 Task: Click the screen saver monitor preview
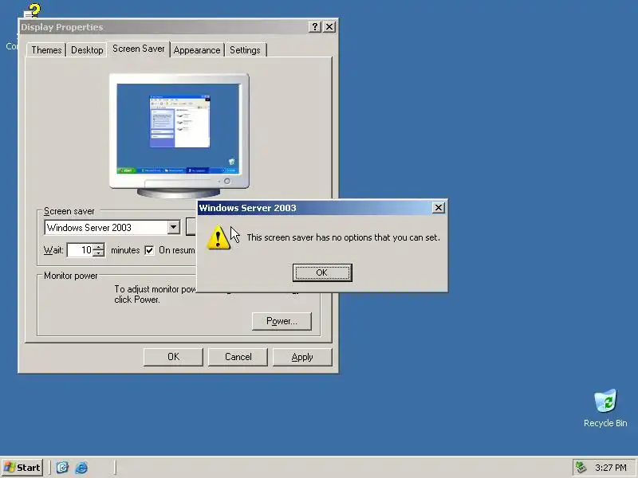(x=179, y=135)
